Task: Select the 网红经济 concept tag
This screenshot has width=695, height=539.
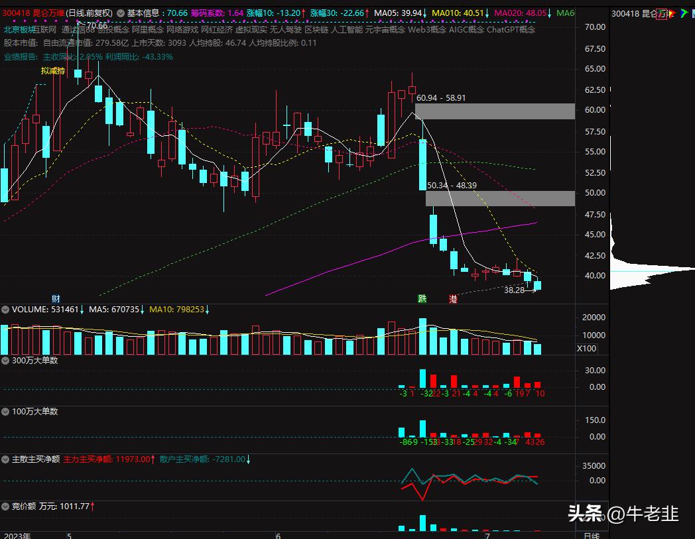Action: click(x=217, y=30)
